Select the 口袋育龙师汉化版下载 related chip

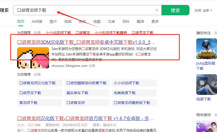point(39,83)
